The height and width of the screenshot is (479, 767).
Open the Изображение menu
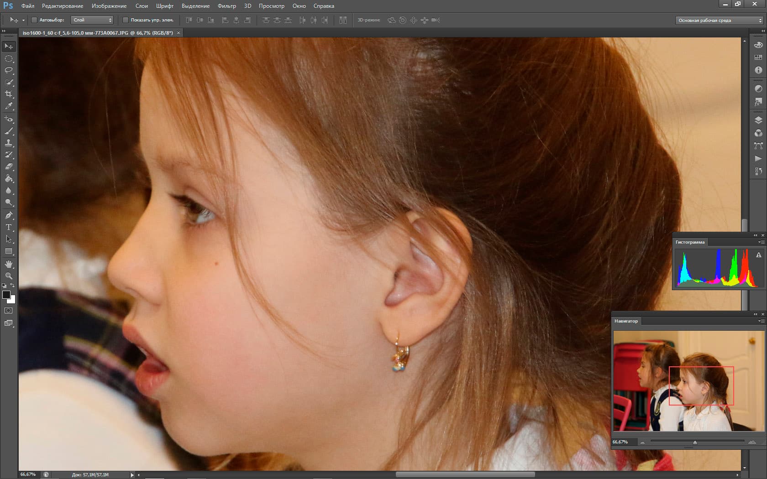(x=109, y=6)
